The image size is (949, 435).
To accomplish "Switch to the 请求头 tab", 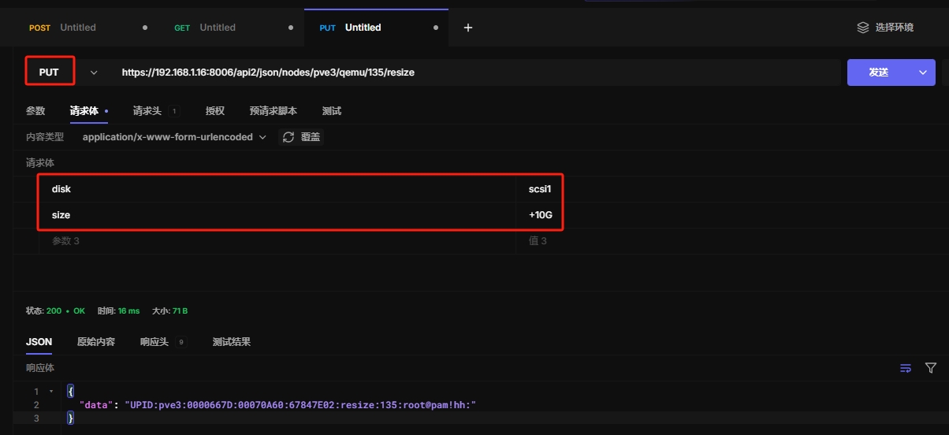I will [x=147, y=111].
